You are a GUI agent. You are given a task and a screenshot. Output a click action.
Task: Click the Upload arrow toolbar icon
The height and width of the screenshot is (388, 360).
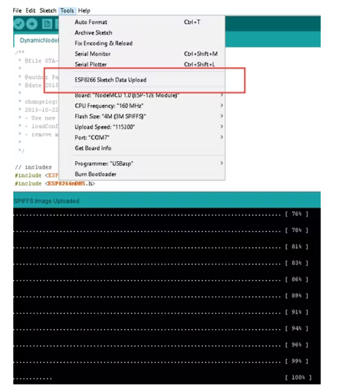pyautogui.click(x=31, y=24)
